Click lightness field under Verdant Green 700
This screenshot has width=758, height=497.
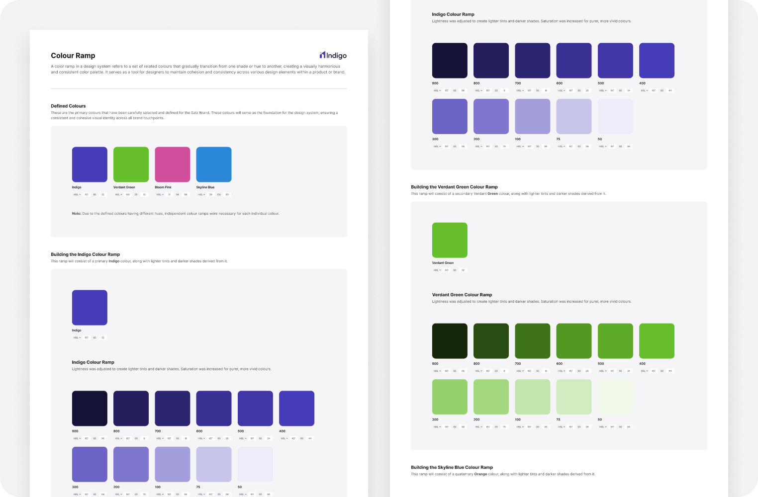point(546,371)
